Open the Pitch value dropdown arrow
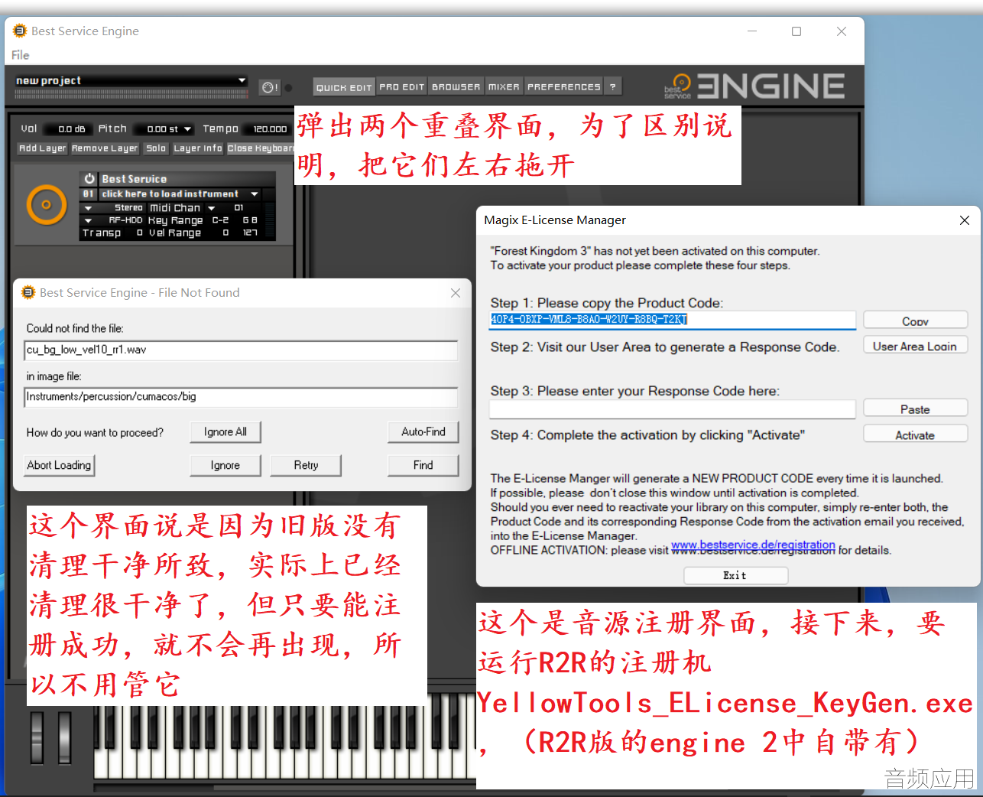Image resolution: width=983 pixels, height=797 pixels. click(x=187, y=129)
